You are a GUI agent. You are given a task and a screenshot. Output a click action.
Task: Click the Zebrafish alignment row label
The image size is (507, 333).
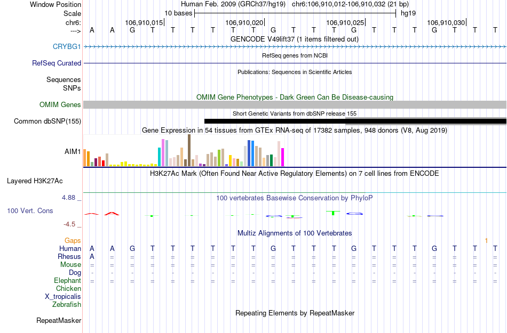pos(67,304)
